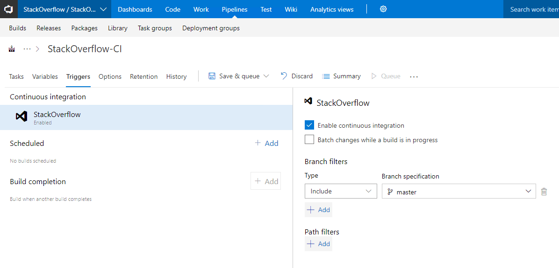Click 'Build when another build completes' text
Screen dimensions: 559x268
coord(50,199)
